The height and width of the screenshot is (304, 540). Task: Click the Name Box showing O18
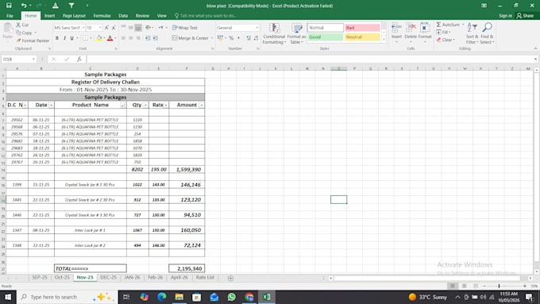pyautogui.click(x=19, y=60)
